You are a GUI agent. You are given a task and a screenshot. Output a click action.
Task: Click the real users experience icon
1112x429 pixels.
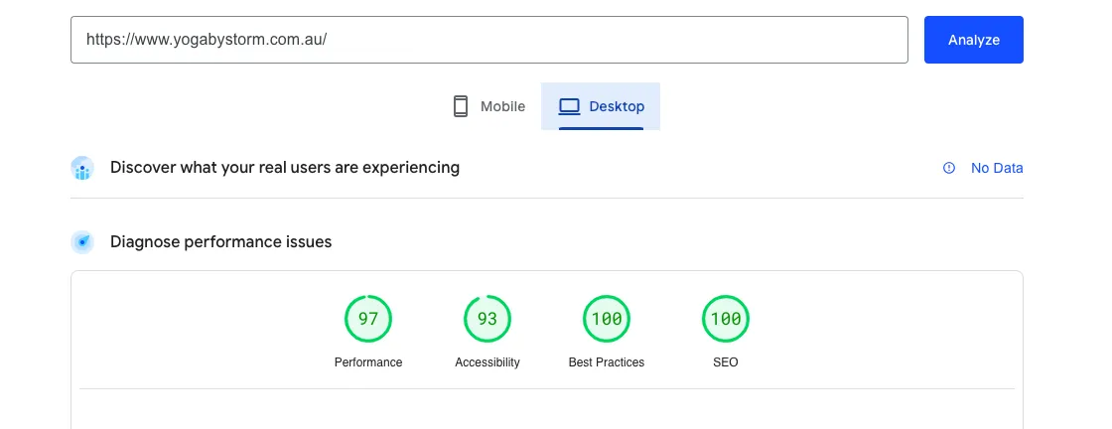tap(82, 168)
